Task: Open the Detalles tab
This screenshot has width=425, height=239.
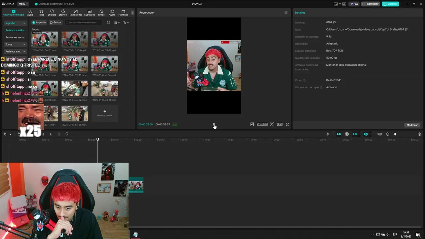Action: tap(300, 13)
